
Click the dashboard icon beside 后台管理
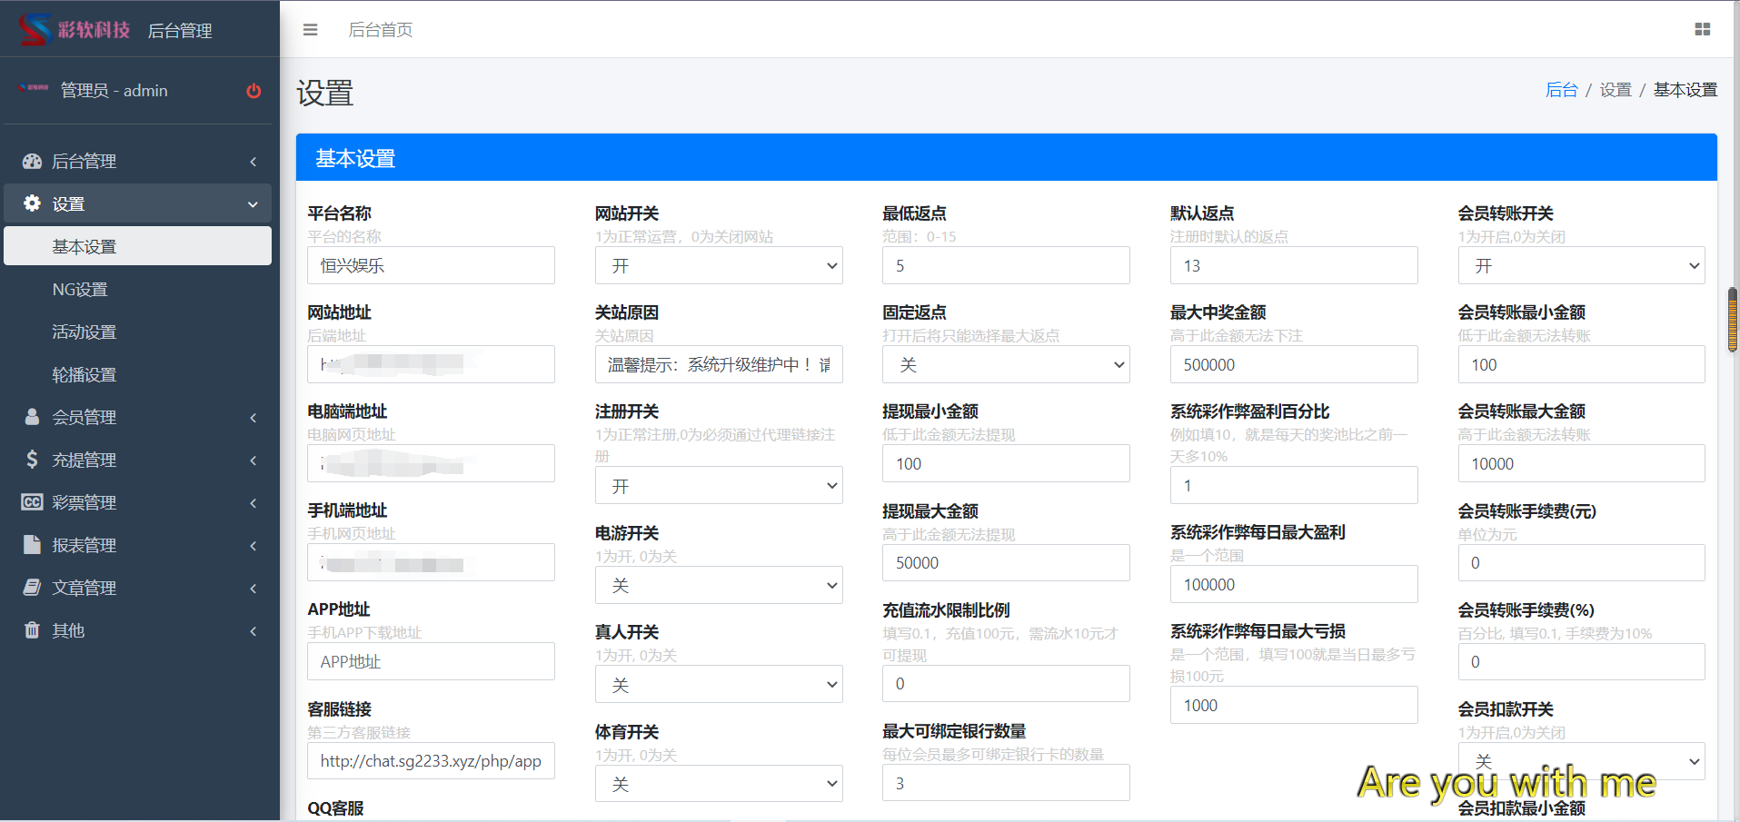click(32, 162)
